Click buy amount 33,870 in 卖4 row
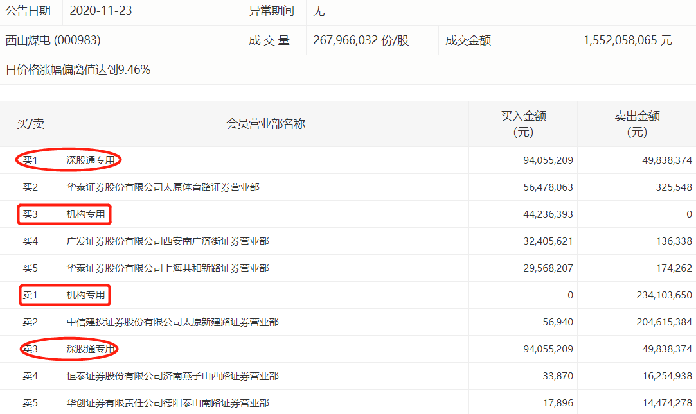 pyautogui.click(x=558, y=376)
